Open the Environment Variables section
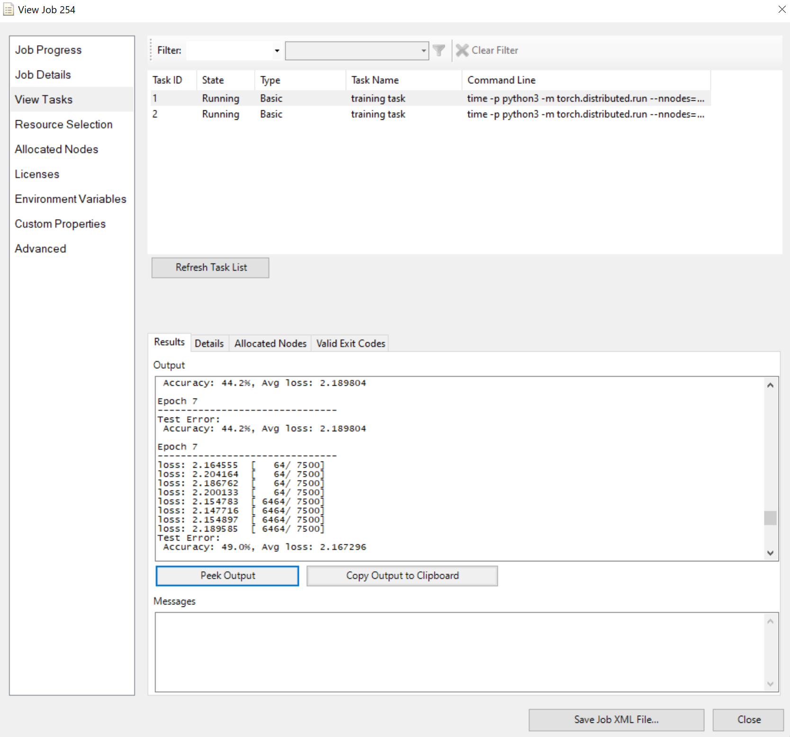The width and height of the screenshot is (790, 737). [x=71, y=199]
